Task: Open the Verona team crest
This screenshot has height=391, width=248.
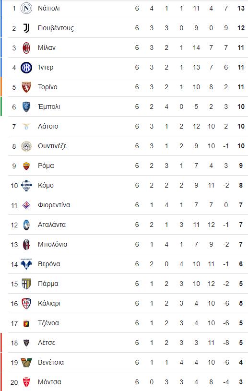Action: pos(26,264)
